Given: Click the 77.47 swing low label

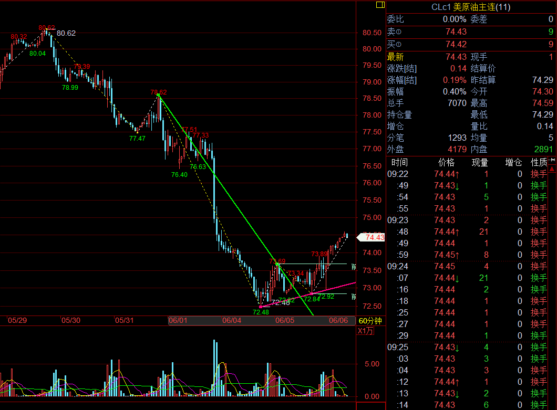Looking at the screenshot, I should [137, 139].
